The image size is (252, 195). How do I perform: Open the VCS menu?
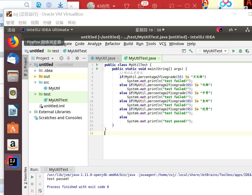click(163, 44)
